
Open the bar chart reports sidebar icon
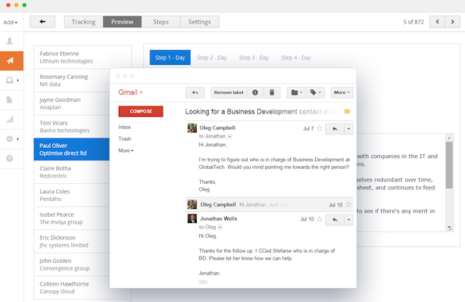click(10, 120)
